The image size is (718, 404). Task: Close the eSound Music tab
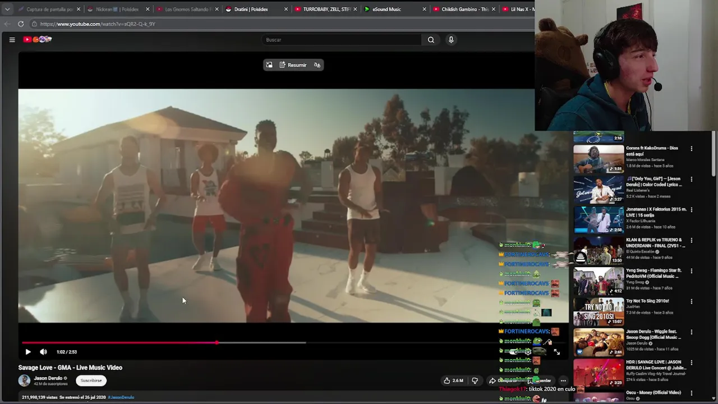[x=424, y=9]
